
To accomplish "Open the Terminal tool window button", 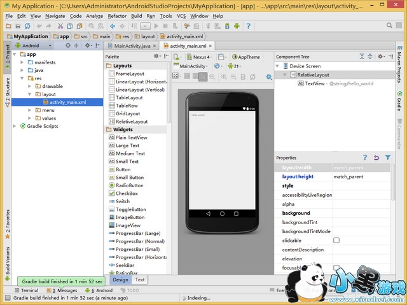I will click(25, 290).
